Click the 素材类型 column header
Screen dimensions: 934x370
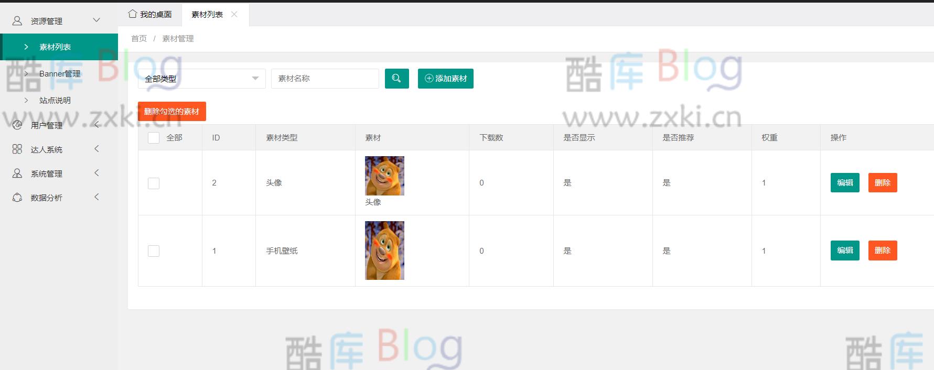point(282,138)
